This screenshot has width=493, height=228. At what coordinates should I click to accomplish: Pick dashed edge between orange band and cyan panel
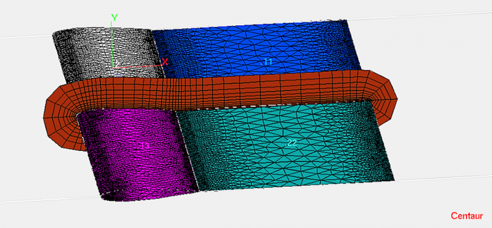click(x=274, y=105)
